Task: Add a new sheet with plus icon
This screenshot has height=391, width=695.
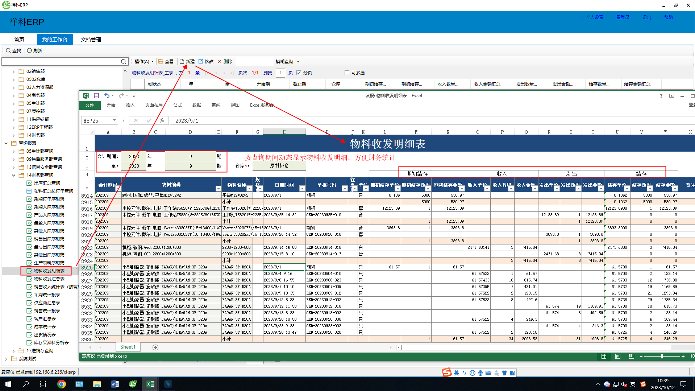Action: click(x=155, y=347)
